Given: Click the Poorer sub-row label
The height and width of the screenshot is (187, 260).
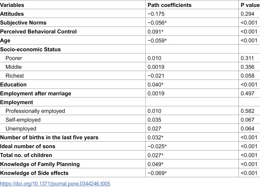Looking at the screenshot, I should [14, 58].
